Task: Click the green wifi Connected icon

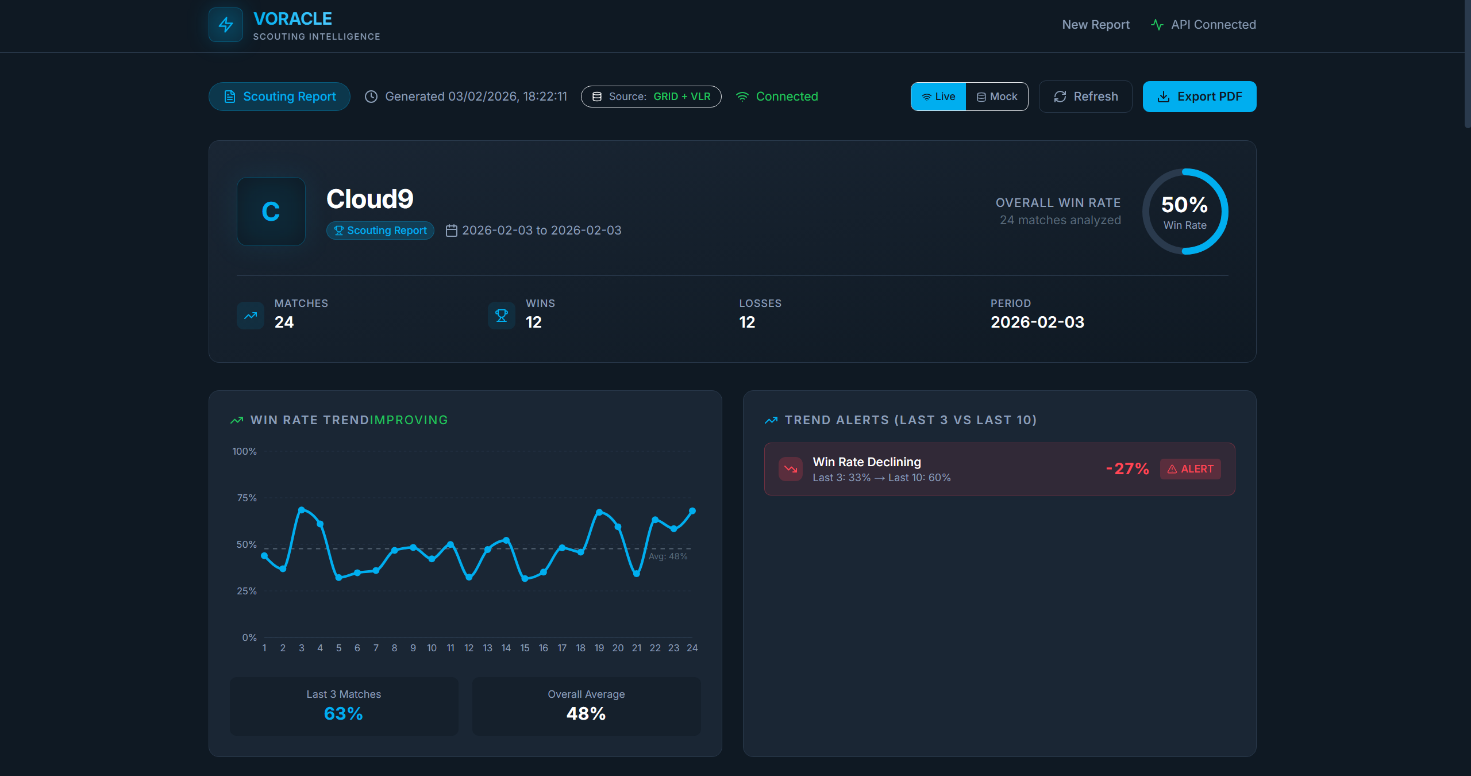Action: pyautogui.click(x=742, y=97)
